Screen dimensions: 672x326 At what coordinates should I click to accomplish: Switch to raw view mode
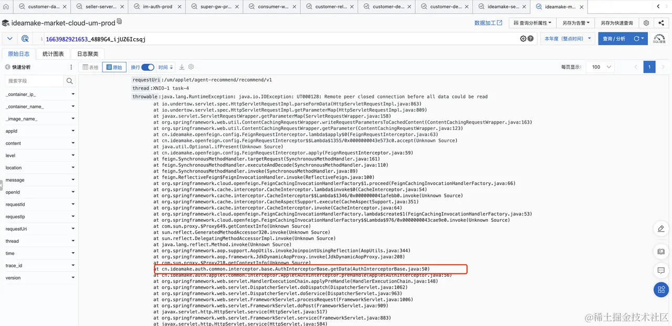pyautogui.click(x=114, y=67)
